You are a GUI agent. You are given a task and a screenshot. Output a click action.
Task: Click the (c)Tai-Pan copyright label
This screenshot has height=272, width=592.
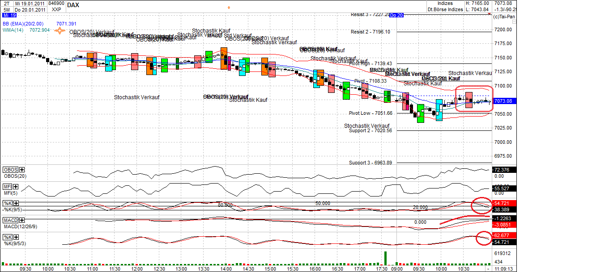(x=504, y=16)
